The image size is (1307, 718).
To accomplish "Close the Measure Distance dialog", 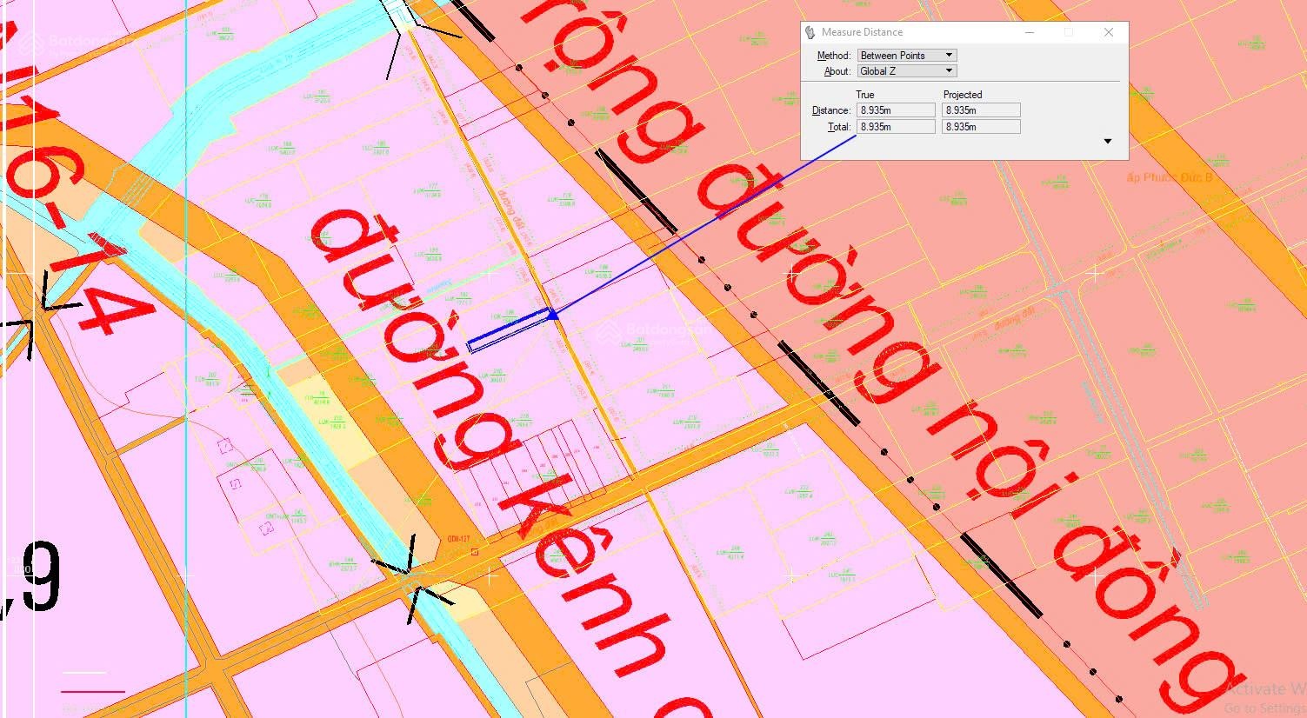I will pos(1108,32).
